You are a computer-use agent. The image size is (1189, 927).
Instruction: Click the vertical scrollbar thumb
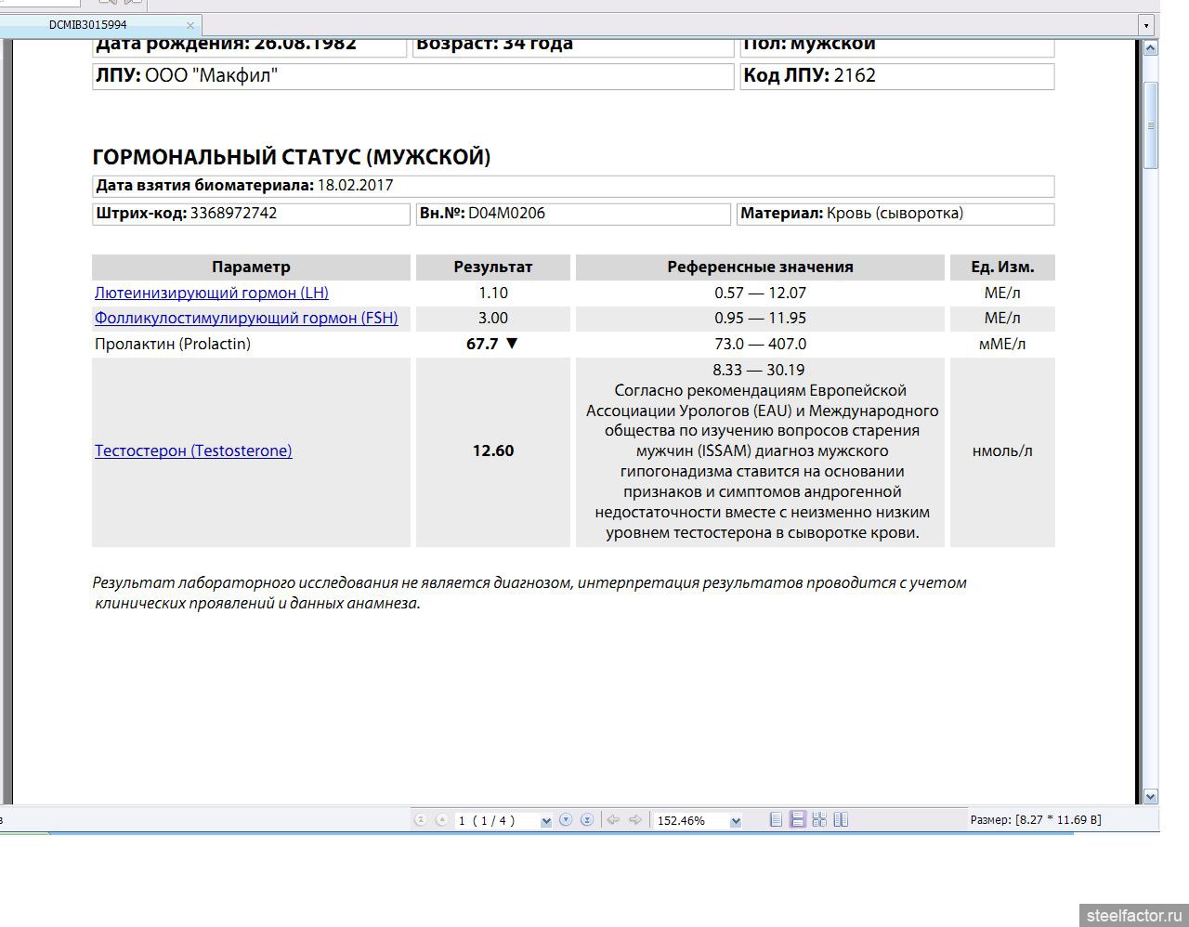[x=1151, y=125]
